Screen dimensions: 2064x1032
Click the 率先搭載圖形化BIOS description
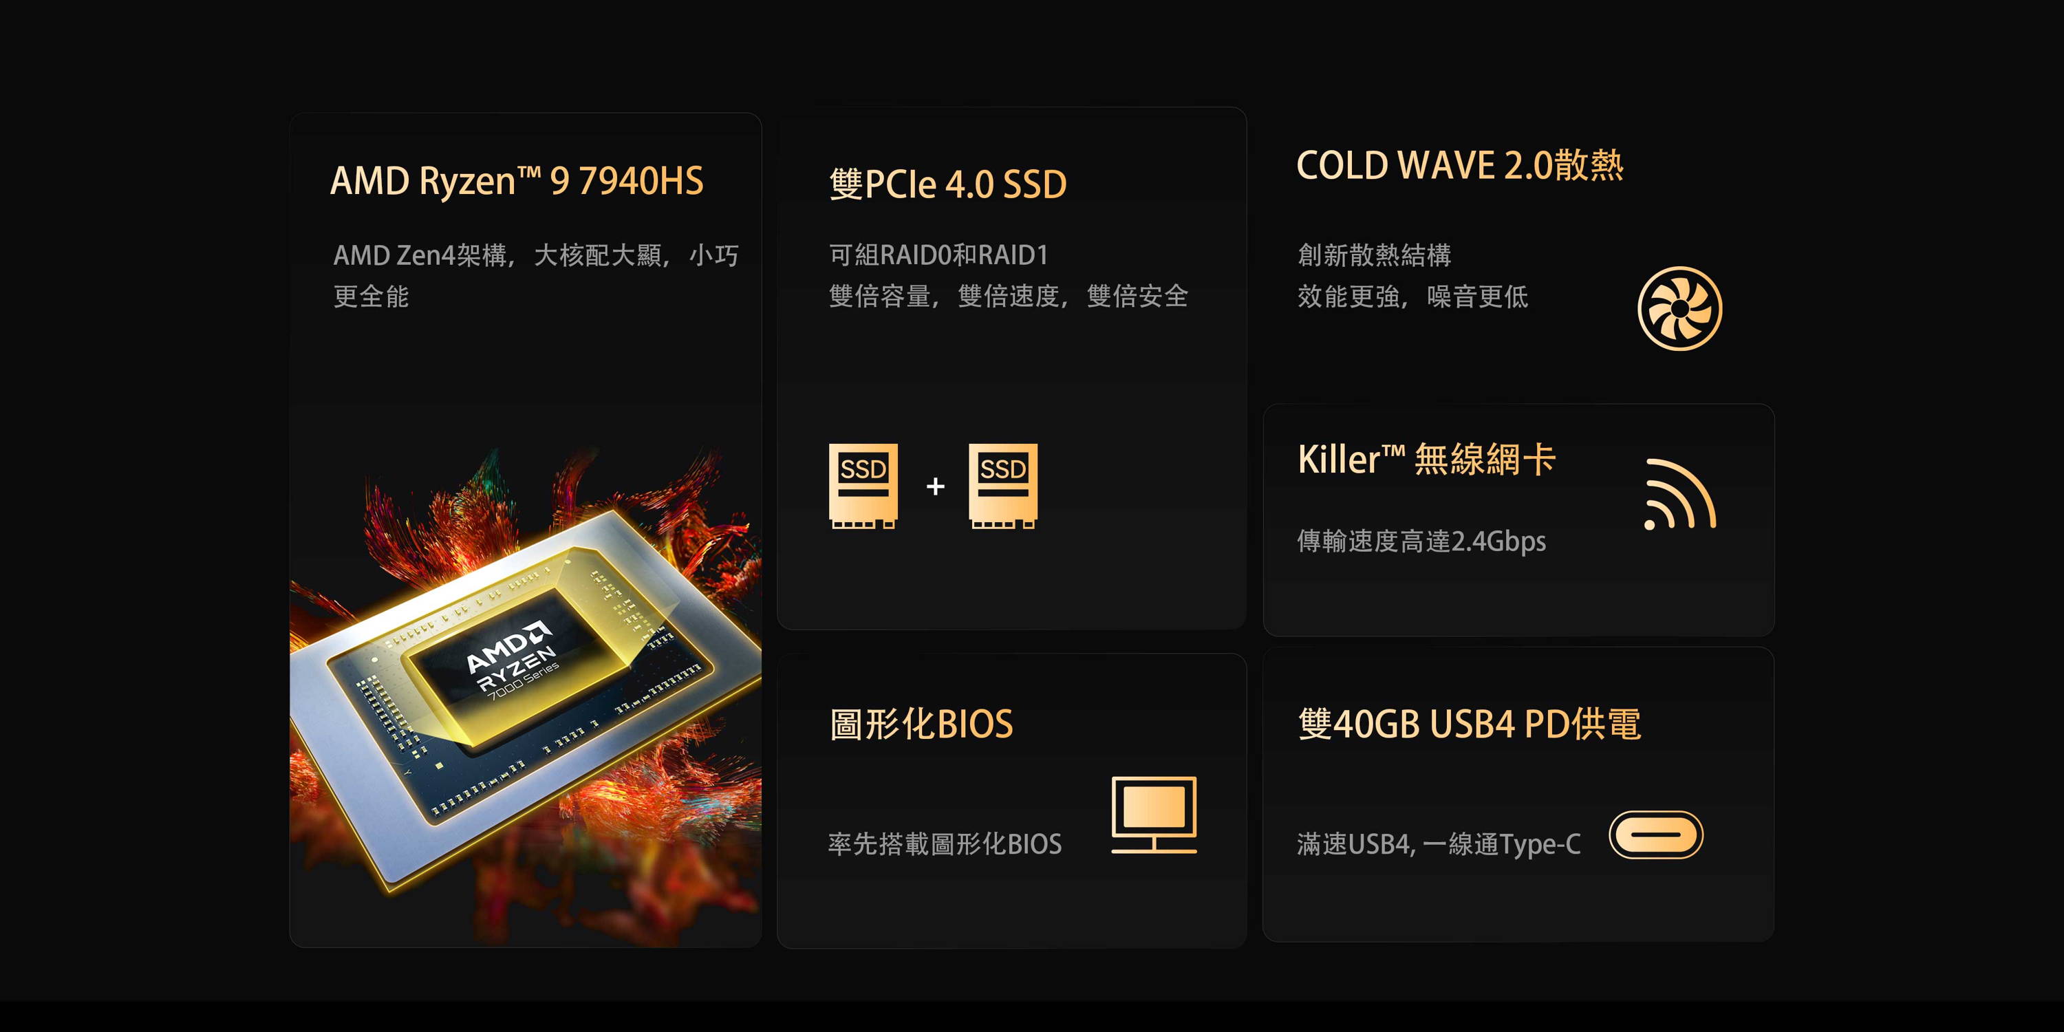pos(945,843)
